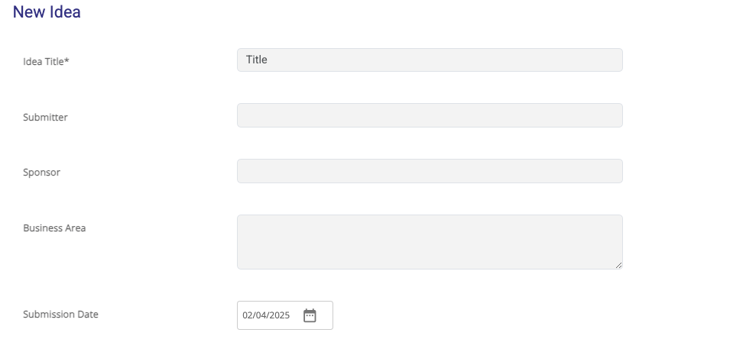Click the first slash in the date
730x339 pixels.
pyautogui.click(x=254, y=315)
